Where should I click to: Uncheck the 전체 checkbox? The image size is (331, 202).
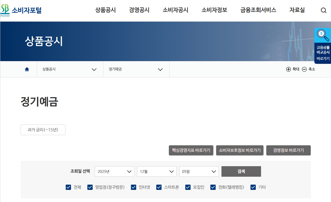pos(68,187)
